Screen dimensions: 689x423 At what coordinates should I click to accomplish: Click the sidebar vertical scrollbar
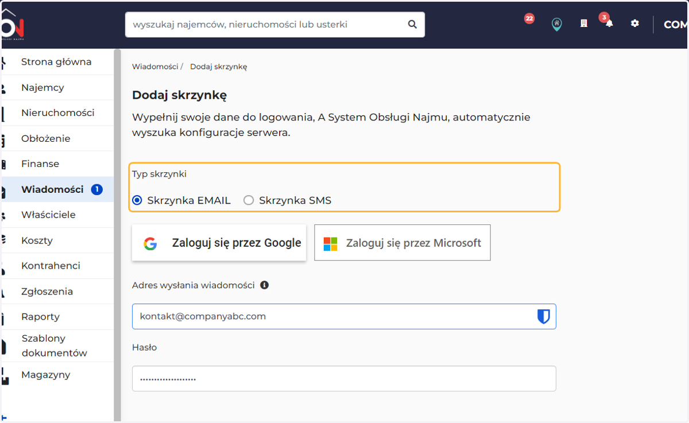click(117, 235)
